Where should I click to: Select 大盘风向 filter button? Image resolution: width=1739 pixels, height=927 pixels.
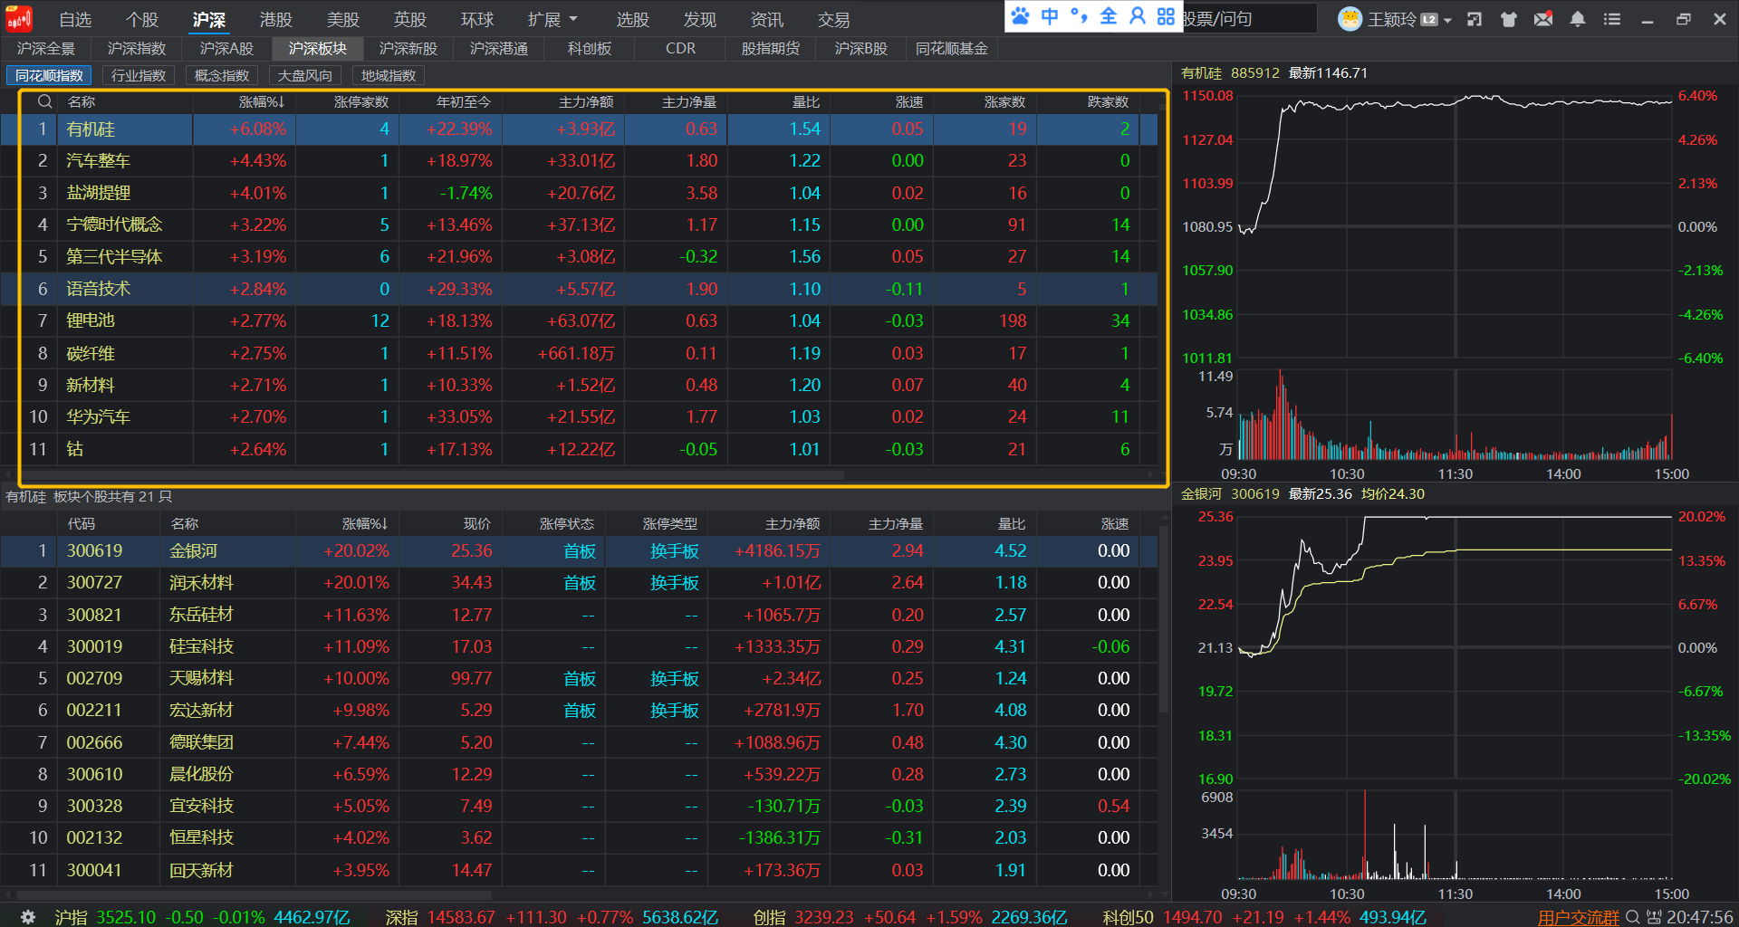(x=305, y=76)
